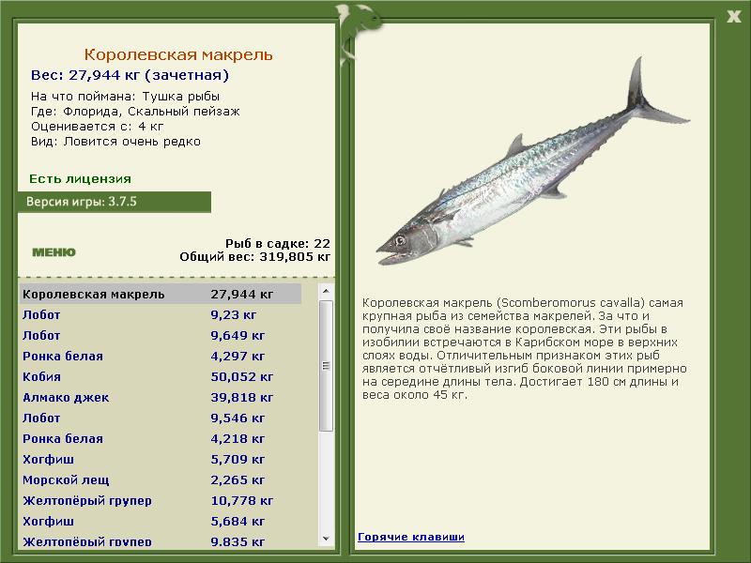The image size is (751, 563).
Task: Click the Королевская макрель heading
Action: point(178,54)
